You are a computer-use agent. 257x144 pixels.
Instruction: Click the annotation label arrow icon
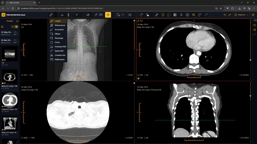[x=200, y=15]
